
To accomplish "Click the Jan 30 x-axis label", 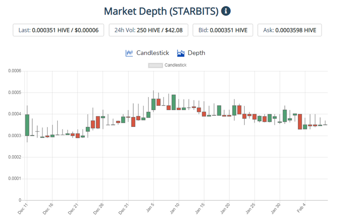I will (275, 208).
